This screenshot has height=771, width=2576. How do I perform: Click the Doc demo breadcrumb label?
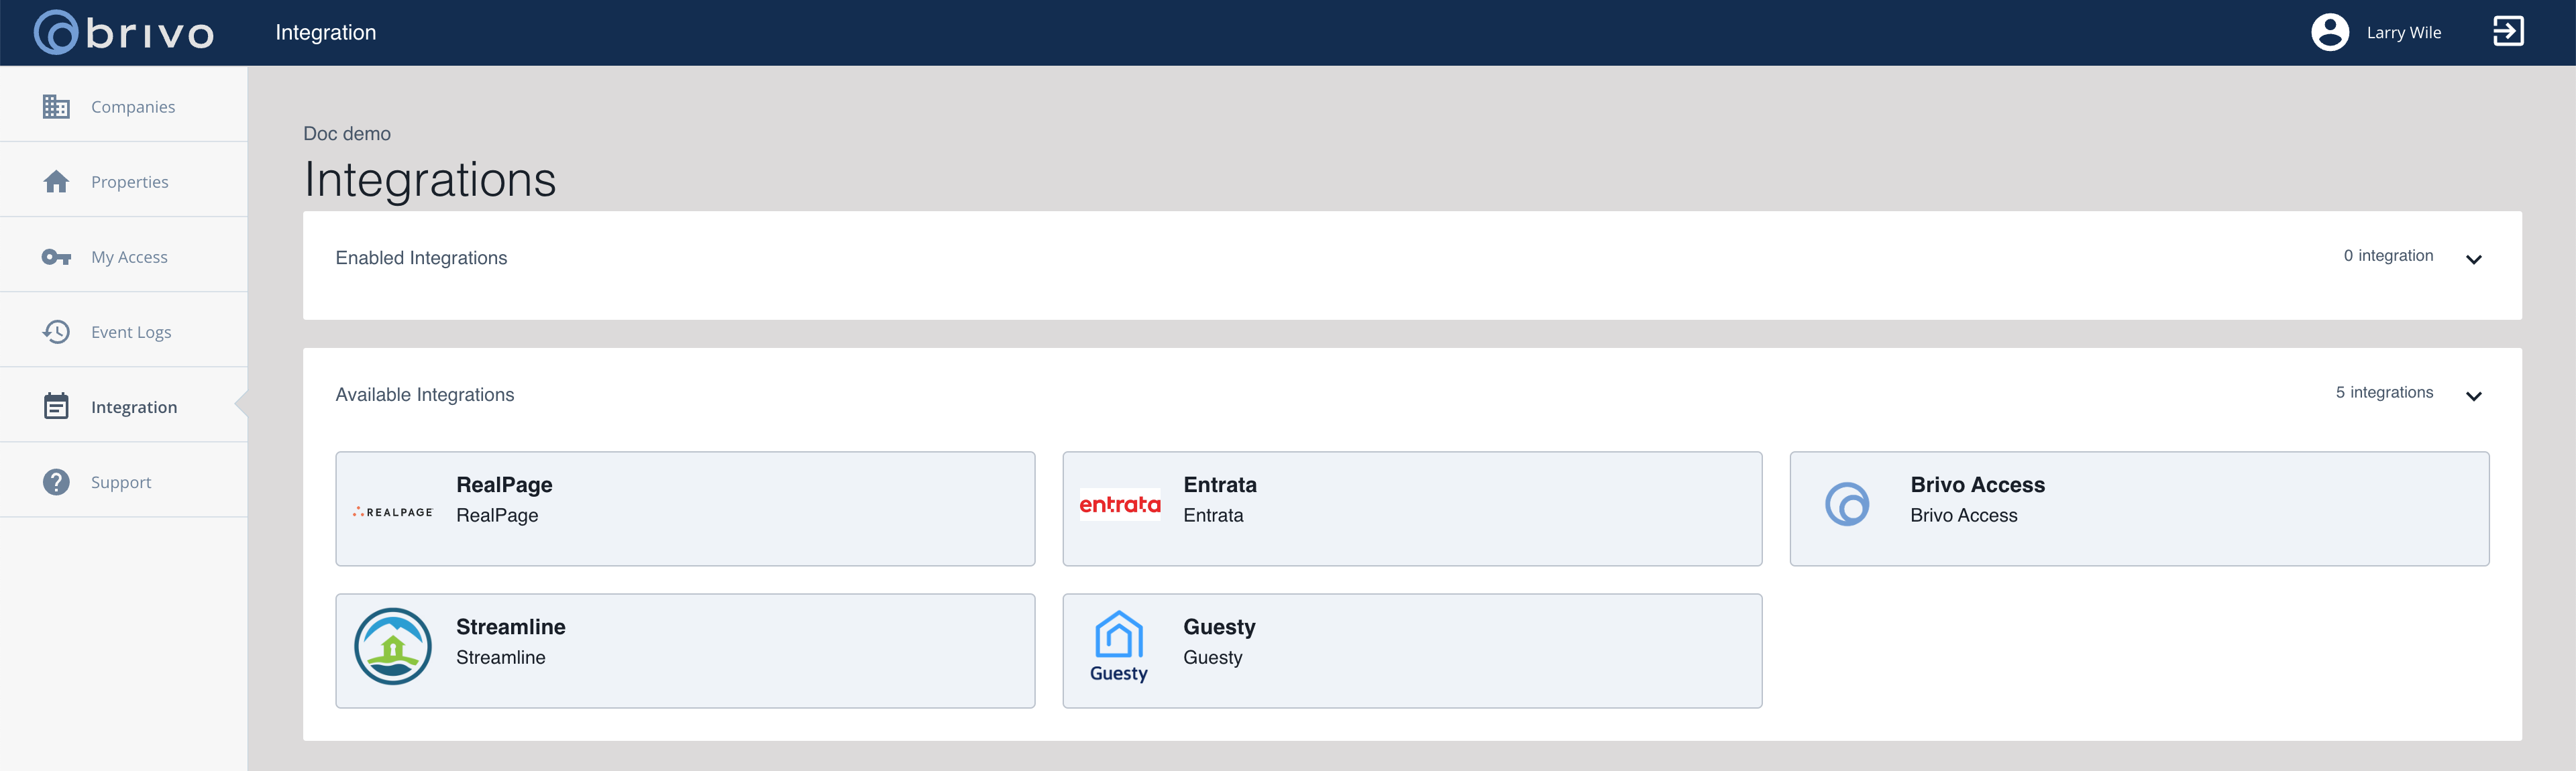coord(347,133)
